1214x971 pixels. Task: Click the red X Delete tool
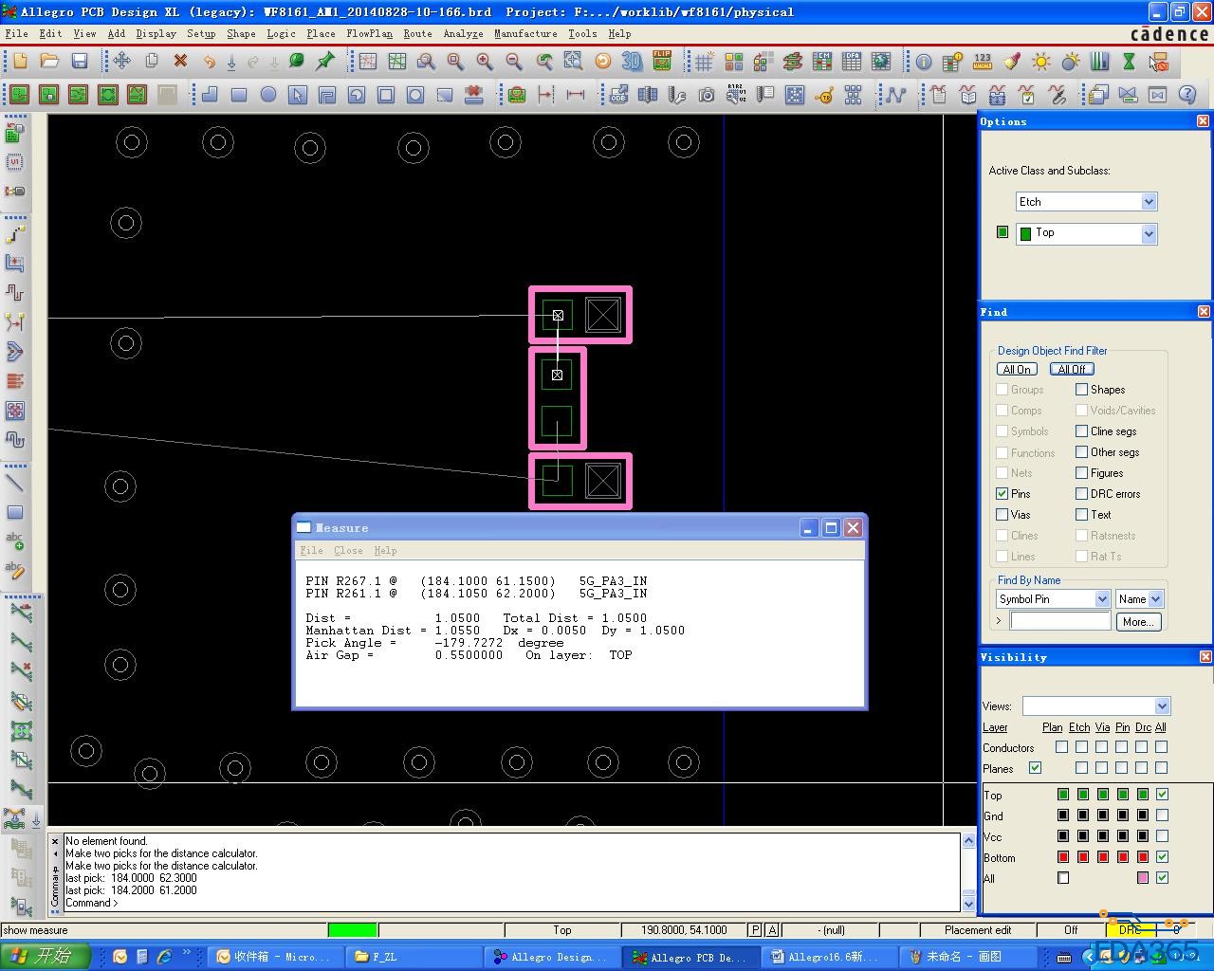point(180,62)
